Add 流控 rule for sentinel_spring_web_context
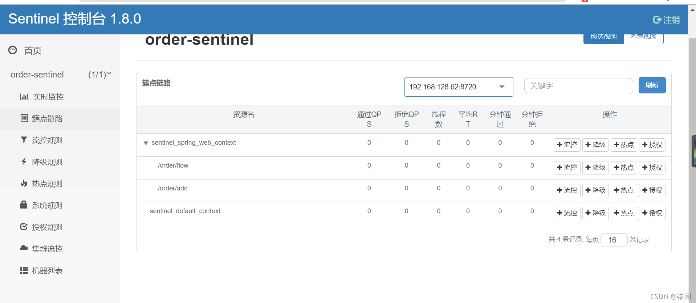This screenshot has width=696, height=303. point(567,145)
